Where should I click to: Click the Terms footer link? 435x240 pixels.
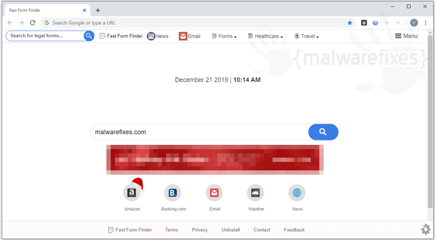point(172,229)
